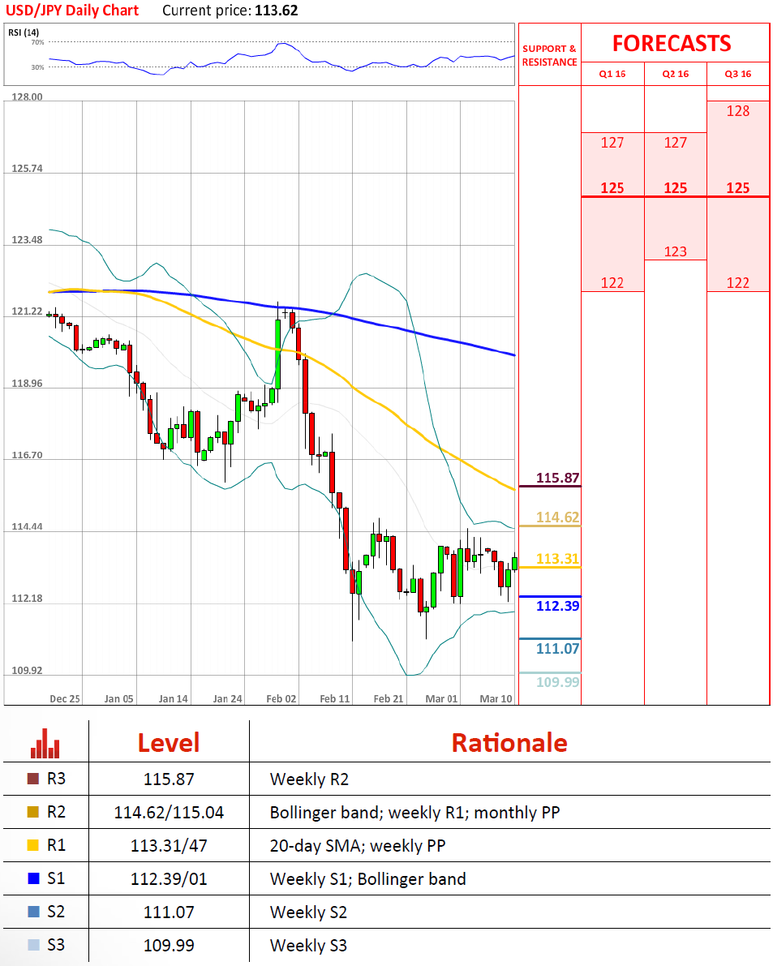773x966 pixels.
Task: Click the '112.39/01' level cell
Action: point(169,879)
